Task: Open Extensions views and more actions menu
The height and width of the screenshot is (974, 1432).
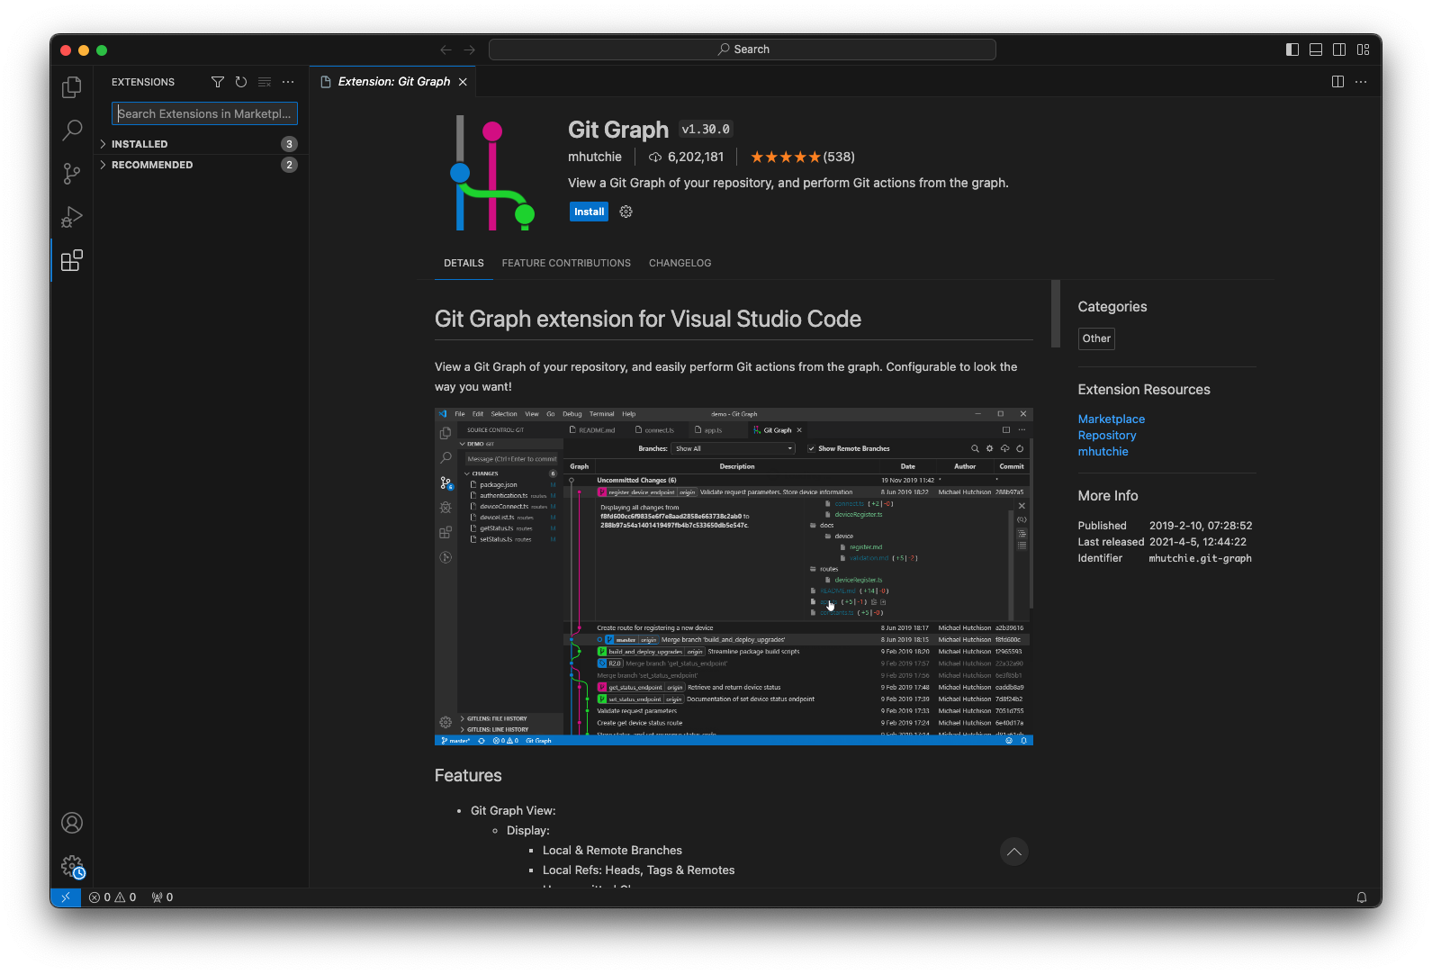Action: tap(288, 82)
